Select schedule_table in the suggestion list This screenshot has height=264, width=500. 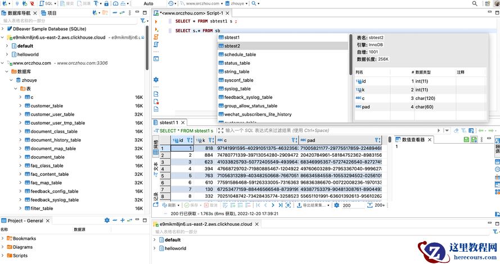pyautogui.click(x=240, y=54)
